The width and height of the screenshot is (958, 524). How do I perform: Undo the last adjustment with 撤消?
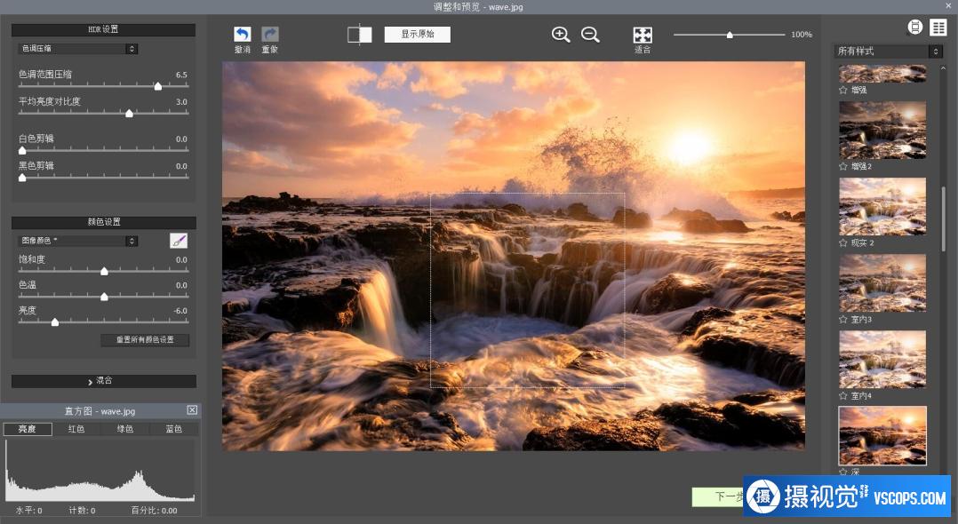[243, 35]
